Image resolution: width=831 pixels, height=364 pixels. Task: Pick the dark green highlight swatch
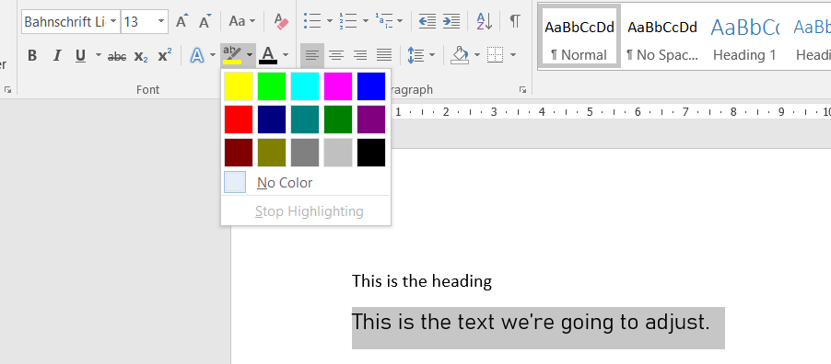pos(338,119)
